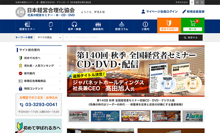This screenshot has width=220, height=133.
Task: Set text size to 大
Action: (x=202, y=2)
